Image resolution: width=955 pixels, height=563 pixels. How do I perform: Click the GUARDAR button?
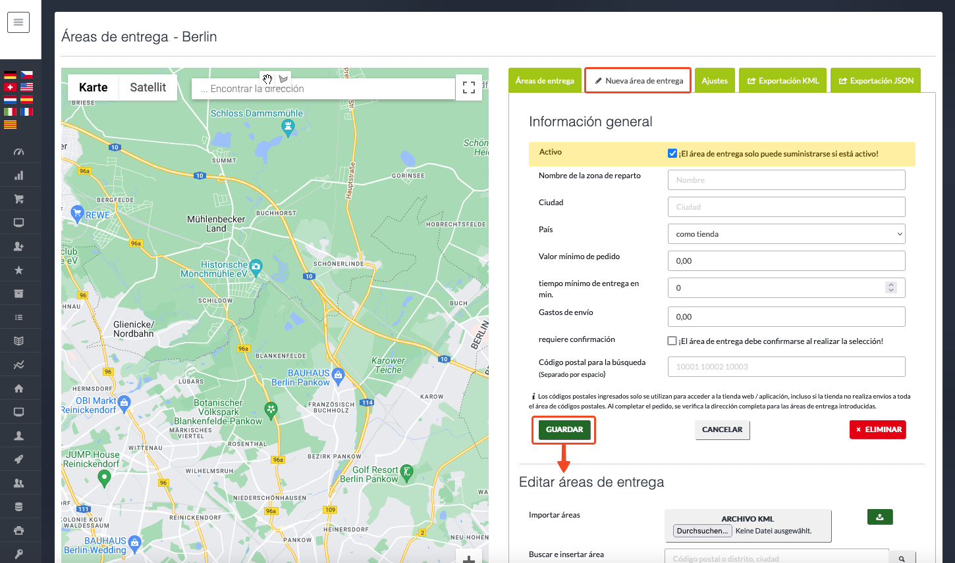point(564,429)
